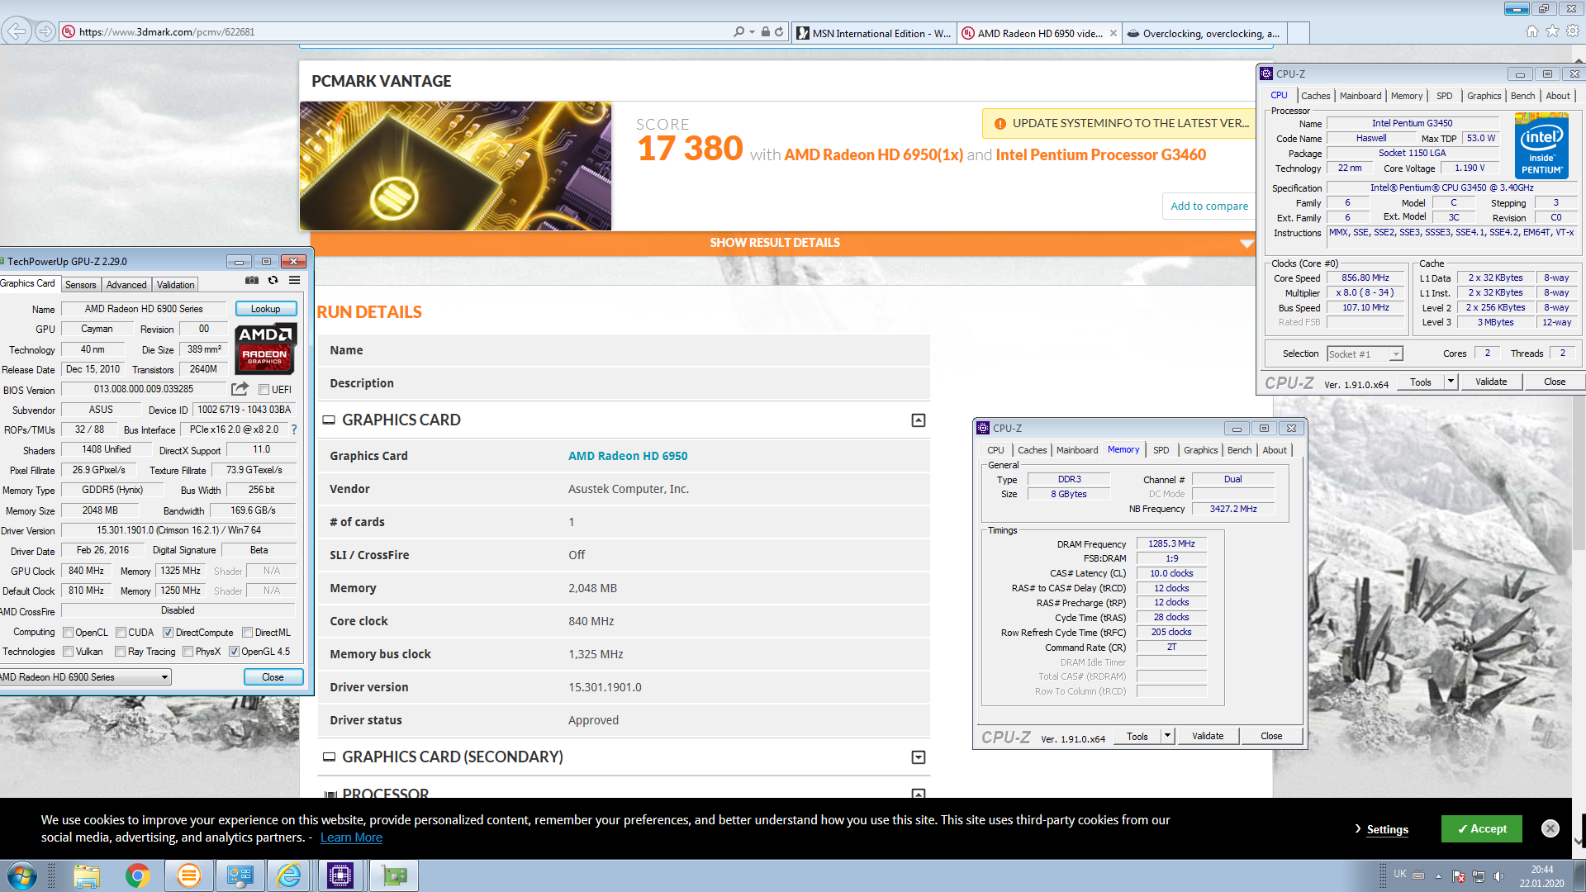1586x892 pixels.
Task: Show hidden tray icons arrow
Action: [1438, 876]
